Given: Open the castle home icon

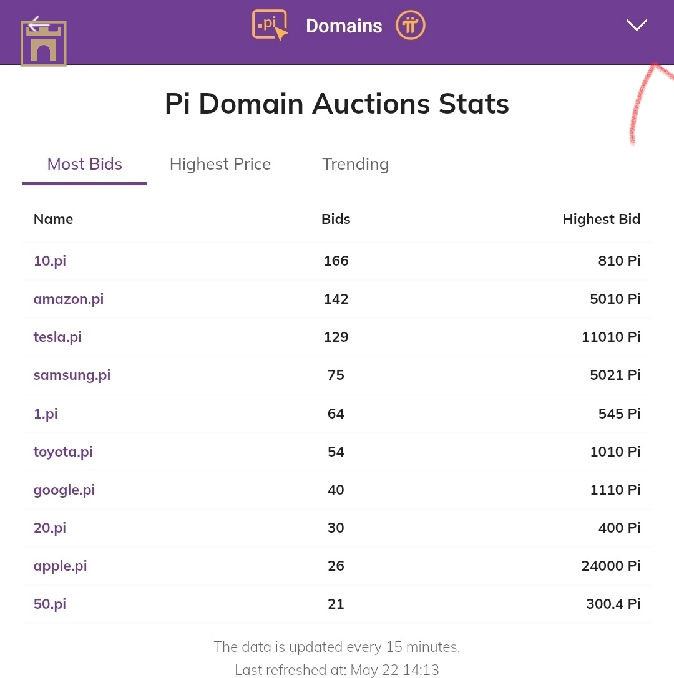Looking at the screenshot, I should tap(43, 44).
